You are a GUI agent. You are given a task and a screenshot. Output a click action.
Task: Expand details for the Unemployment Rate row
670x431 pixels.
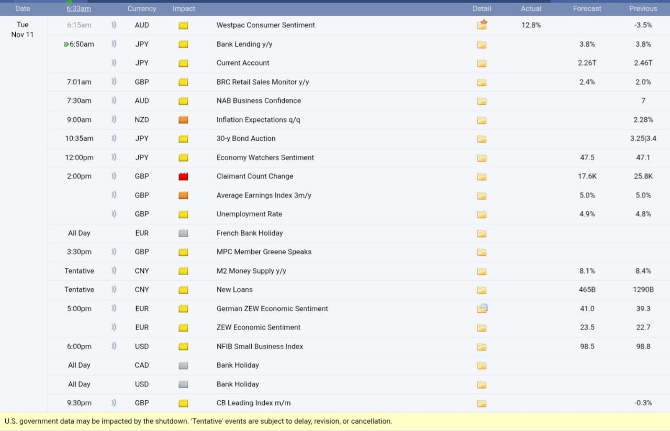(x=482, y=214)
